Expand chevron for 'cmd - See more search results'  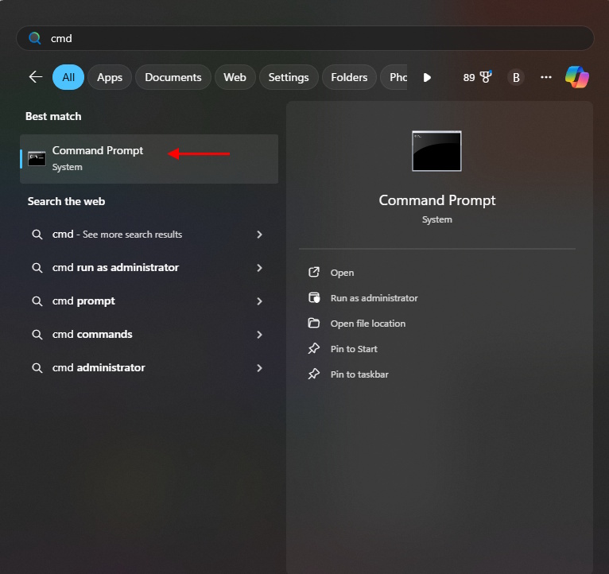click(x=259, y=235)
